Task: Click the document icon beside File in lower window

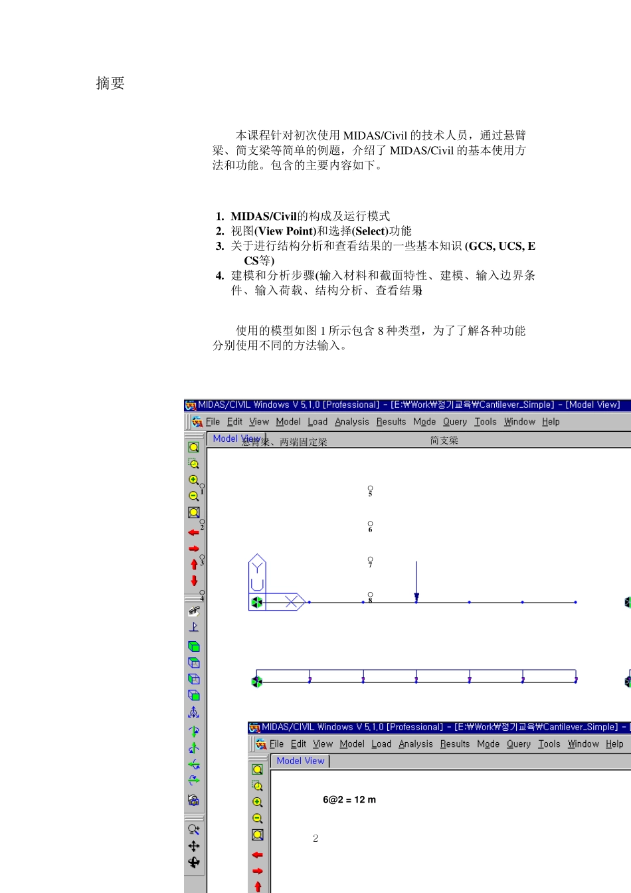Action: point(261,744)
